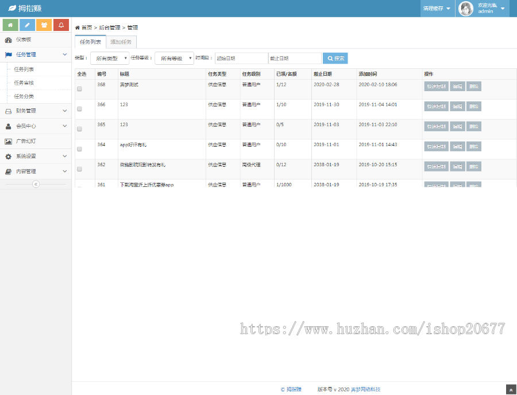Tick the checkbox for task 364

click(79, 149)
